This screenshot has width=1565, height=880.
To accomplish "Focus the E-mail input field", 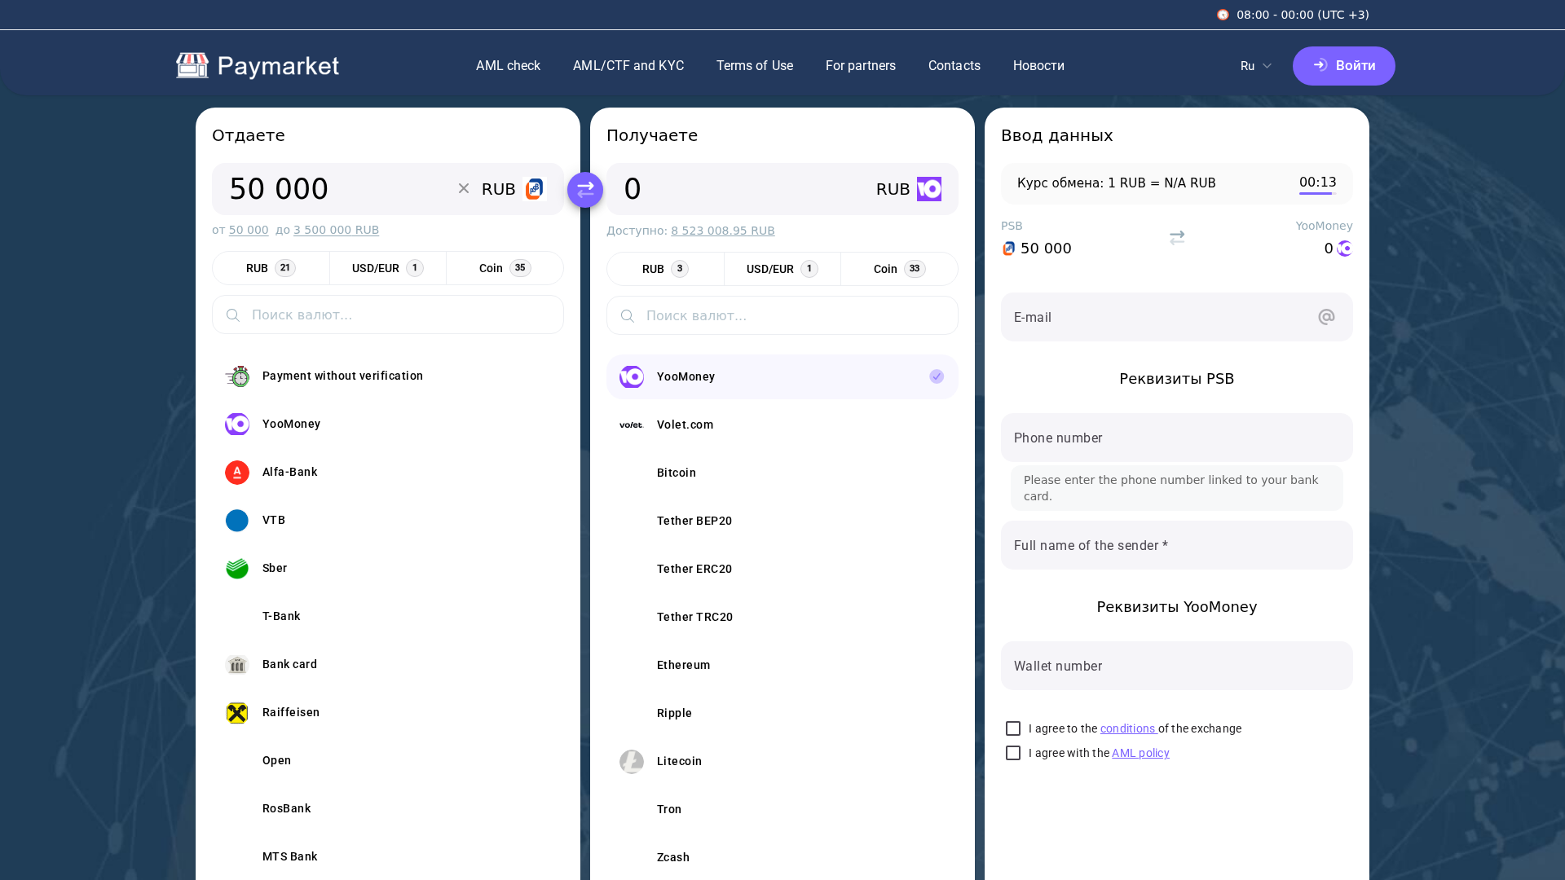I will (x=1177, y=317).
